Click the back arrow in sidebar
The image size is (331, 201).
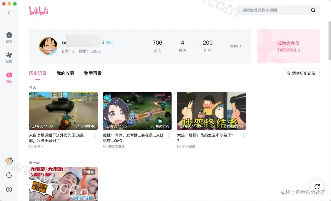click(x=9, y=13)
